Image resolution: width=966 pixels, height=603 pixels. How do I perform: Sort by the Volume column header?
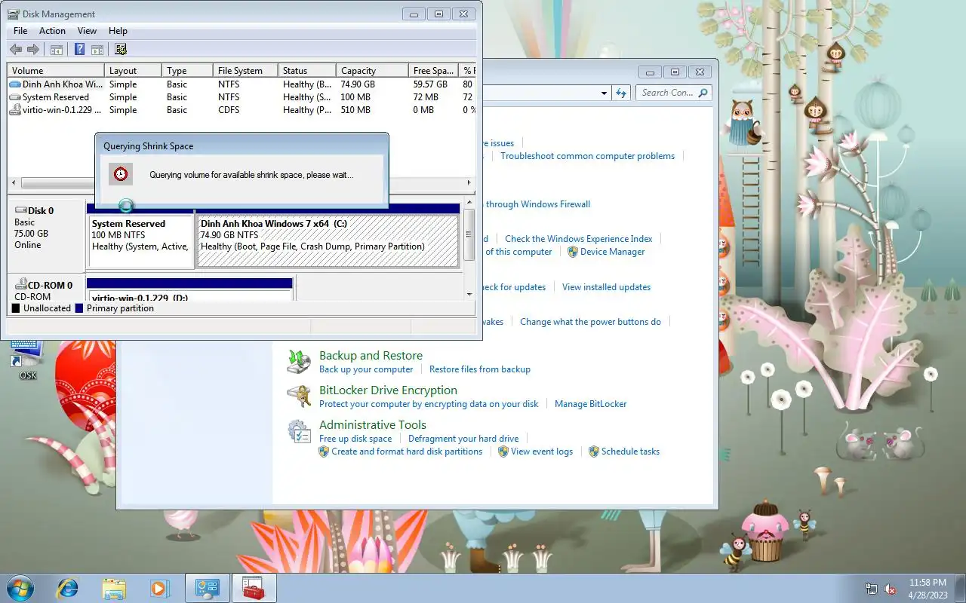(x=56, y=70)
